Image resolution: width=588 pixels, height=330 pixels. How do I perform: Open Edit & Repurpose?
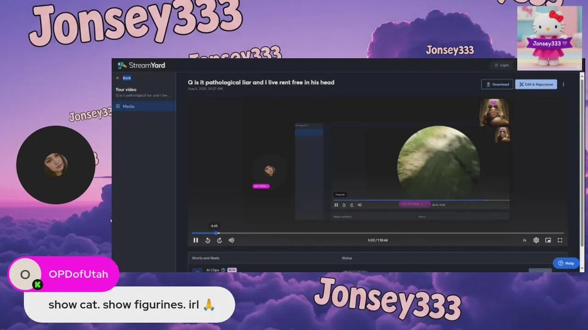click(536, 84)
